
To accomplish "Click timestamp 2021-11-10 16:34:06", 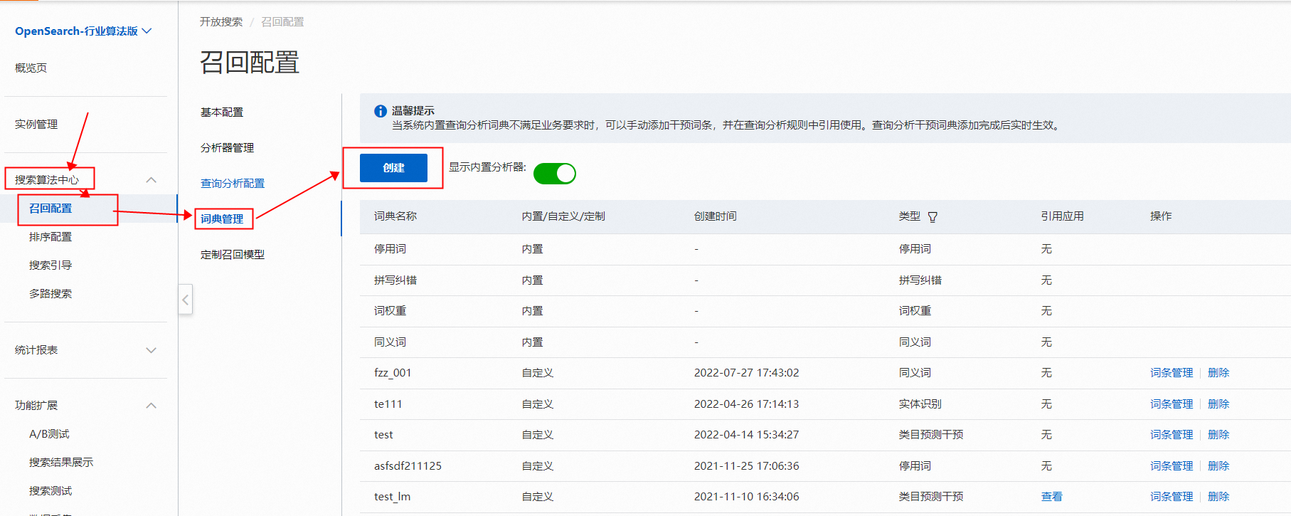I will click(x=747, y=497).
